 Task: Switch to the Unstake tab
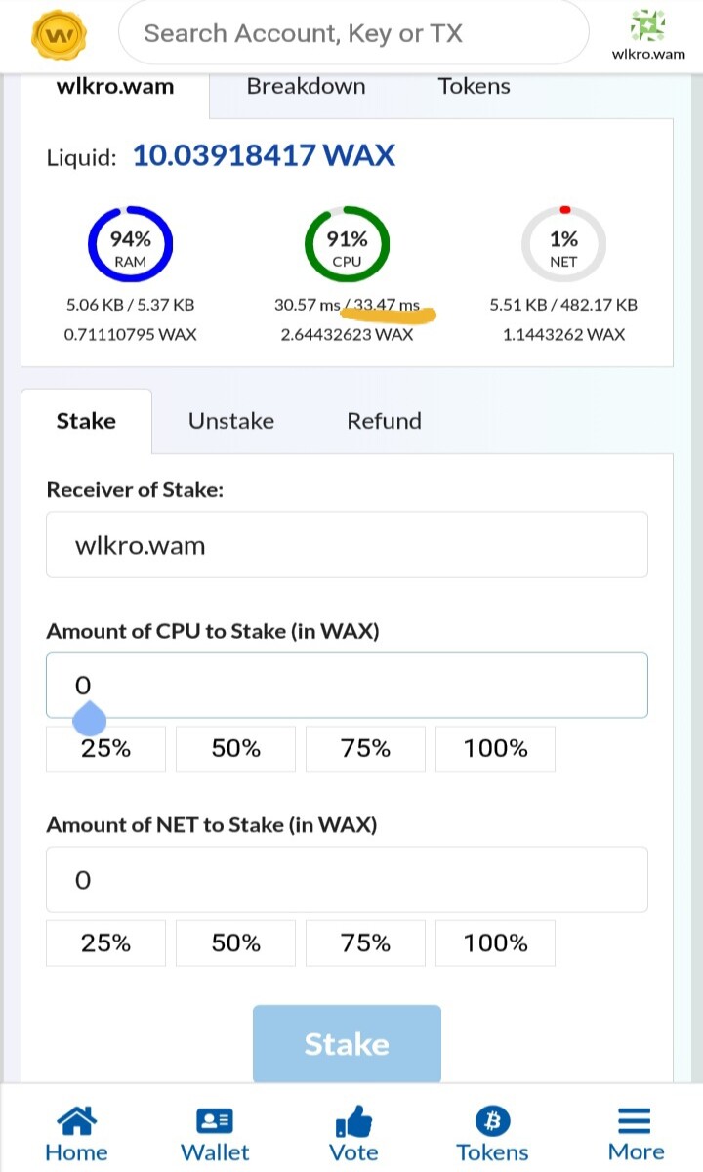(x=231, y=421)
